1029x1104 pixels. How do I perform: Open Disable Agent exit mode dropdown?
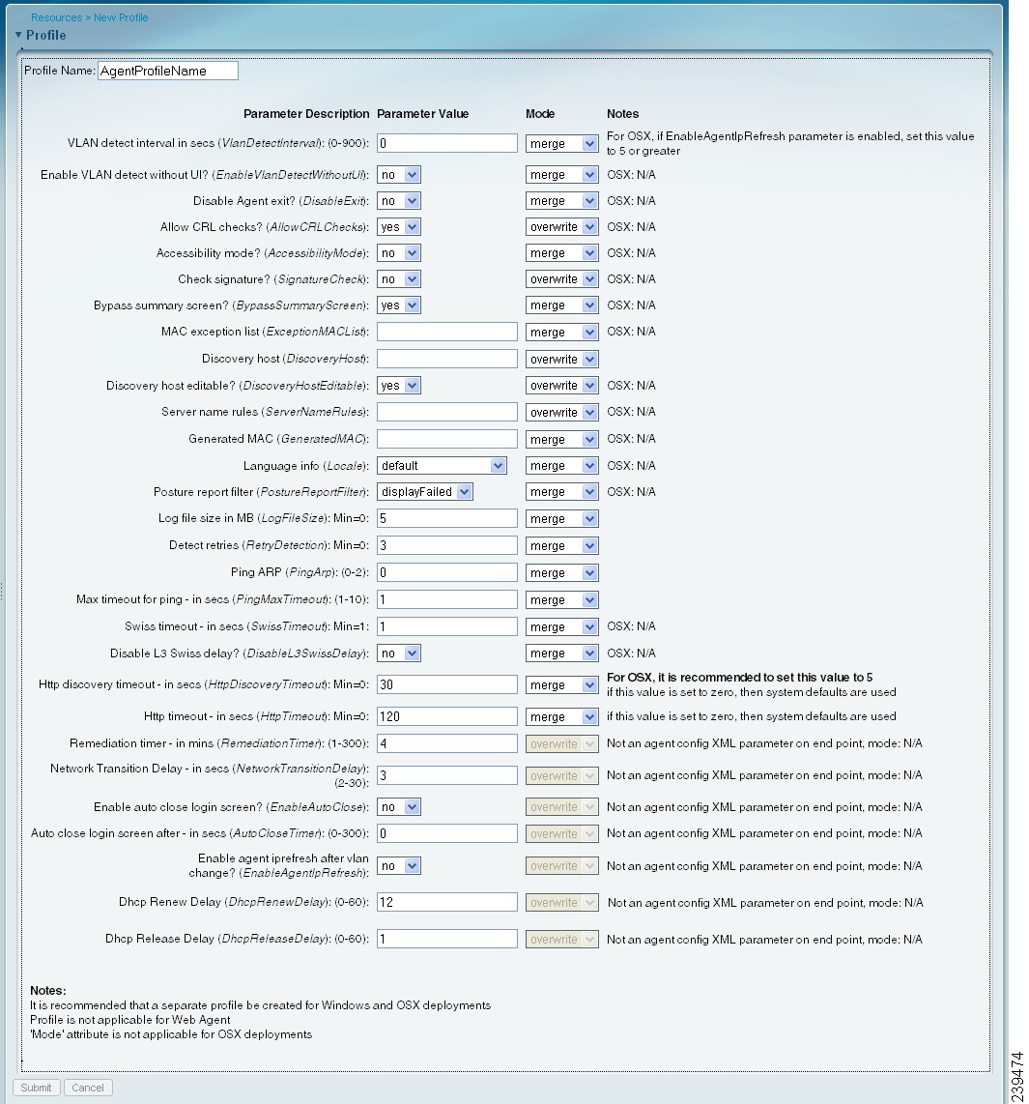coord(561,201)
